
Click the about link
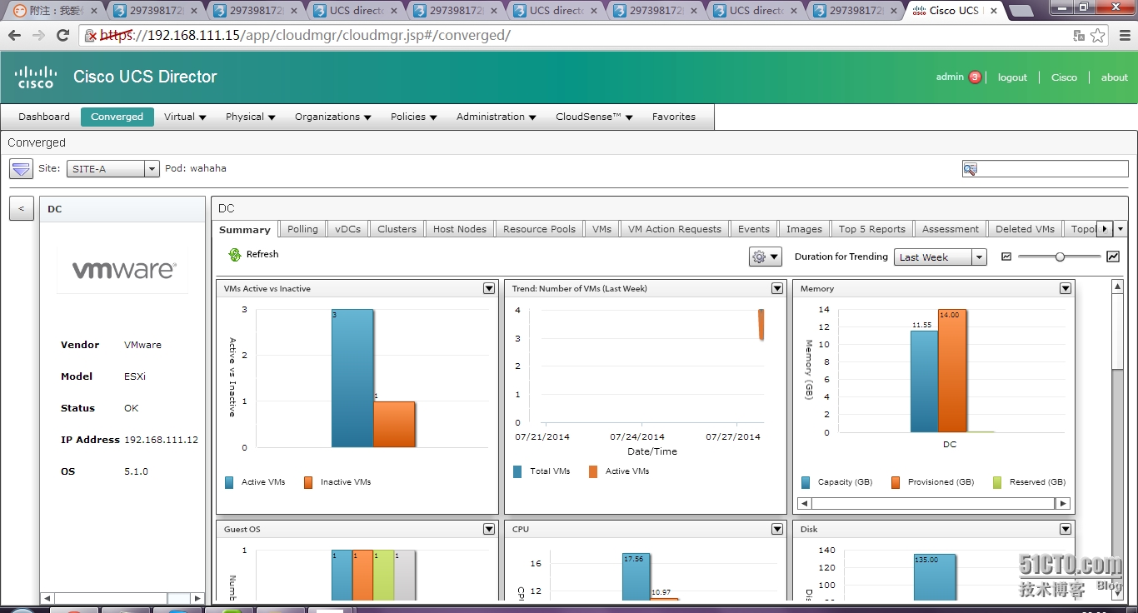coord(1114,77)
